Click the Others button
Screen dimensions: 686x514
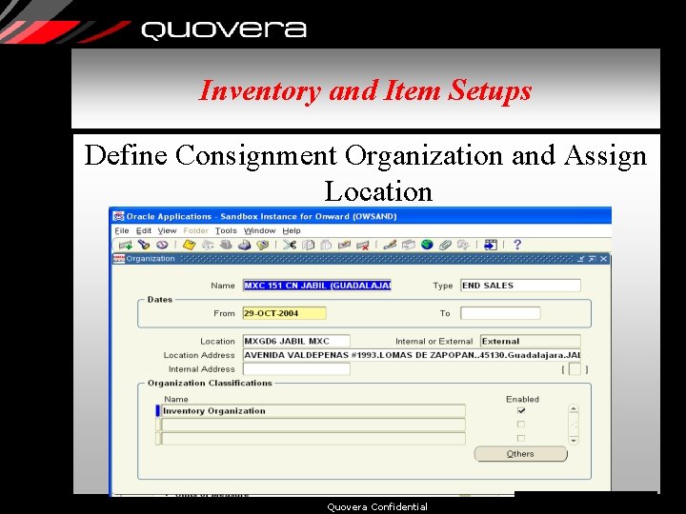(520, 454)
